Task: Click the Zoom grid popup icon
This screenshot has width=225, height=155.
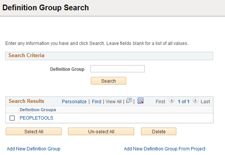Action: [129, 101]
